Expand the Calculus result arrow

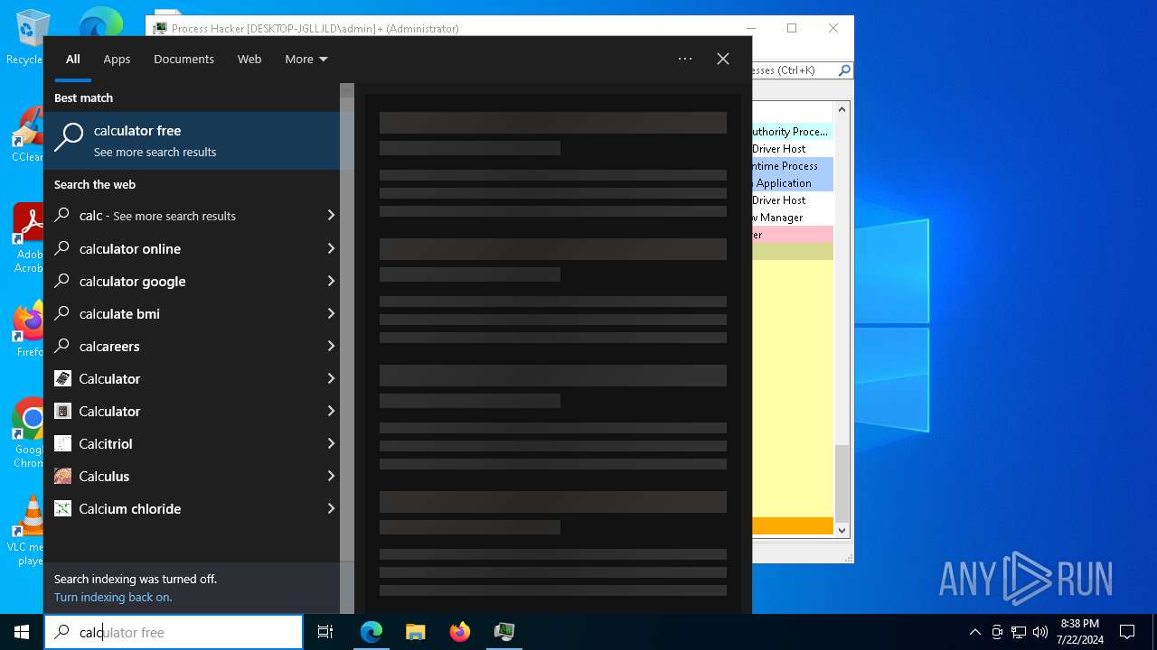coord(331,476)
